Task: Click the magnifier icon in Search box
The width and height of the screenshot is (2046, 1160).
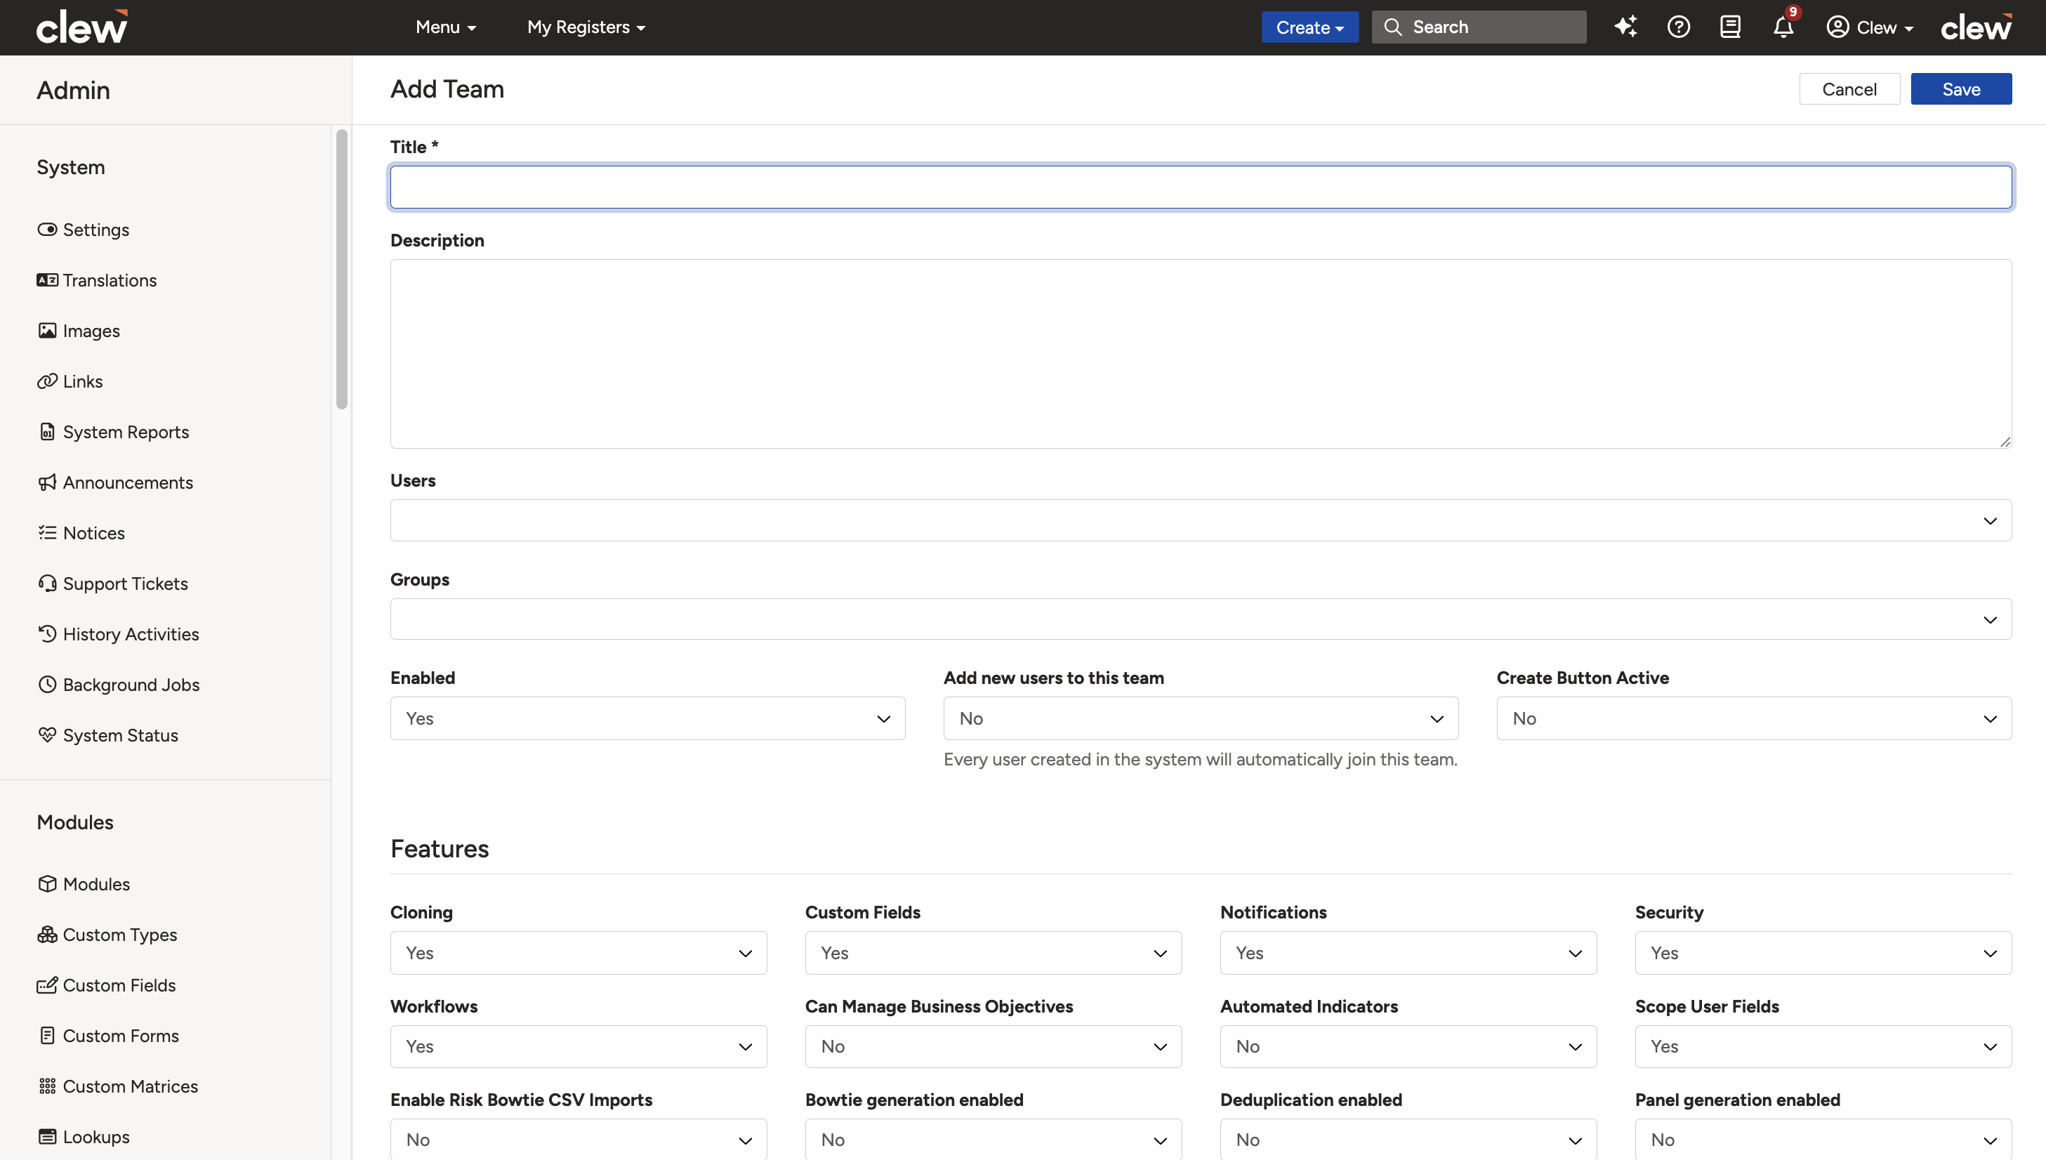Action: (1392, 27)
